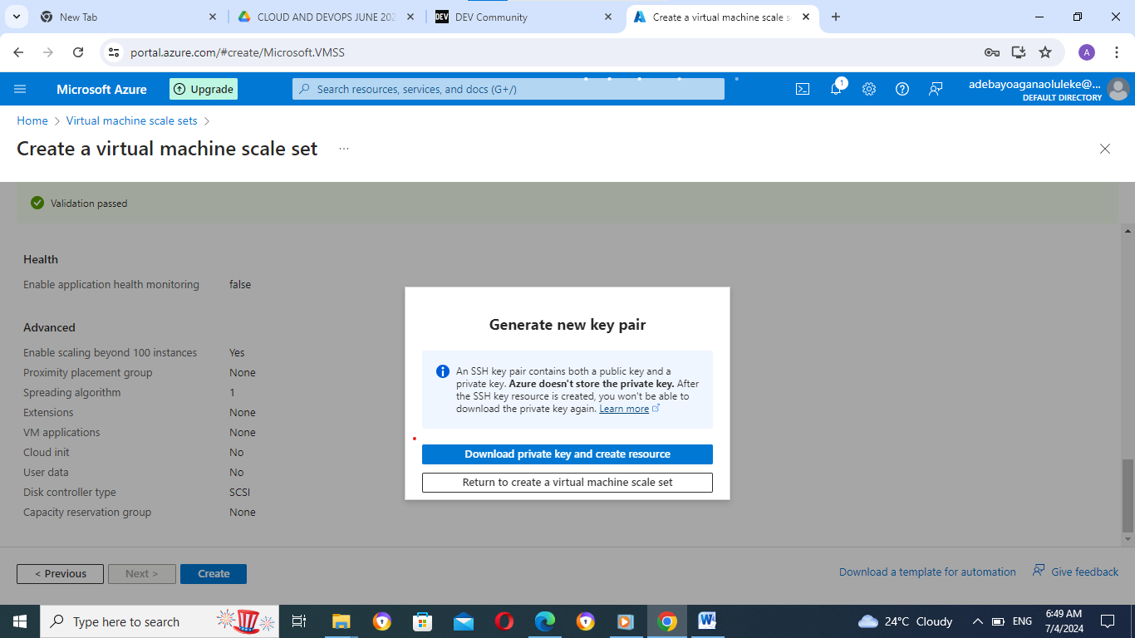The height and width of the screenshot is (638, 1135).
Task: Go to Home via the breadcrumb
Action: [32, 121]
